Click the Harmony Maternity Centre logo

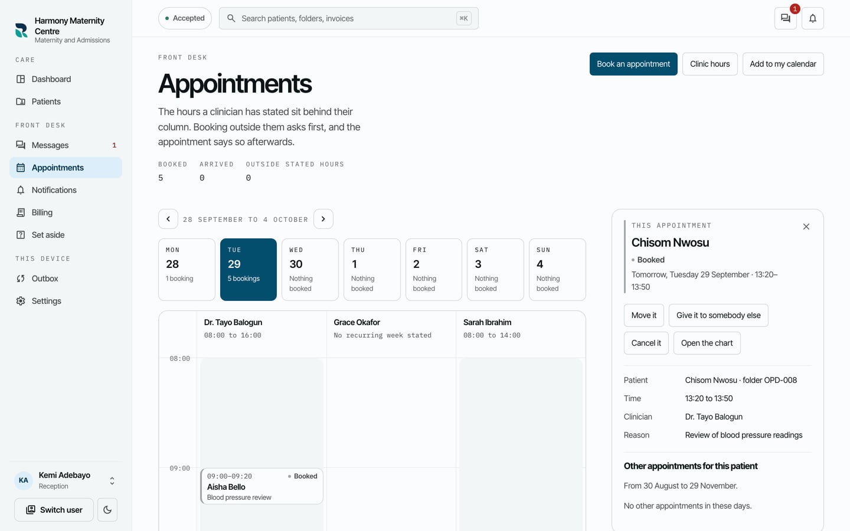[21, 30]
